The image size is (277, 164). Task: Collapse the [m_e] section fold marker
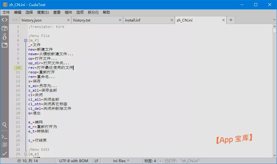coord(26,154)
